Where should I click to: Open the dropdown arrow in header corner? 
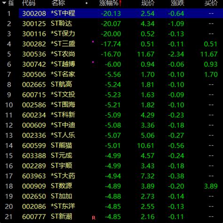pyautogui.click(x=4, y=3)
